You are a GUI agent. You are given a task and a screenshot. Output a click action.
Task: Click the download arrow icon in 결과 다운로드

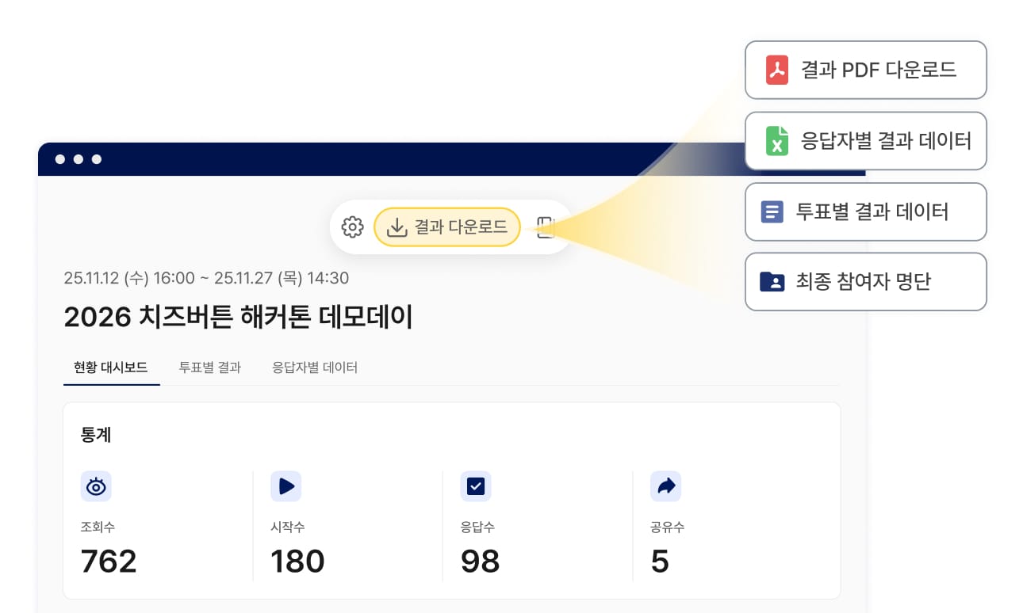click(x=396, y=227)
